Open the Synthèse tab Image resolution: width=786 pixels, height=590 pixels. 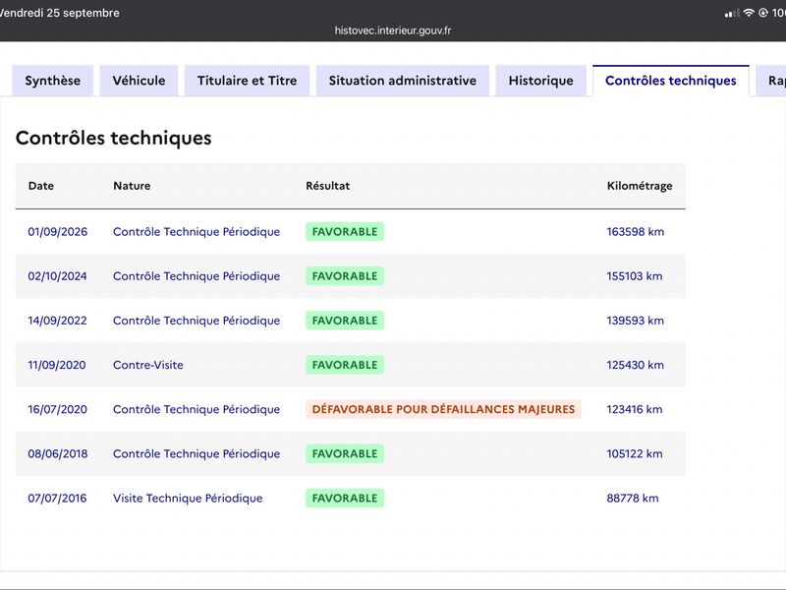point(53,81)
